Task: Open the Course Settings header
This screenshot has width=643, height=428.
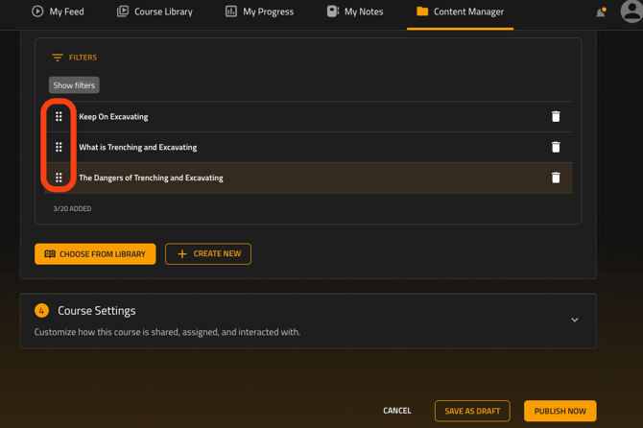Action: (96, 311)
